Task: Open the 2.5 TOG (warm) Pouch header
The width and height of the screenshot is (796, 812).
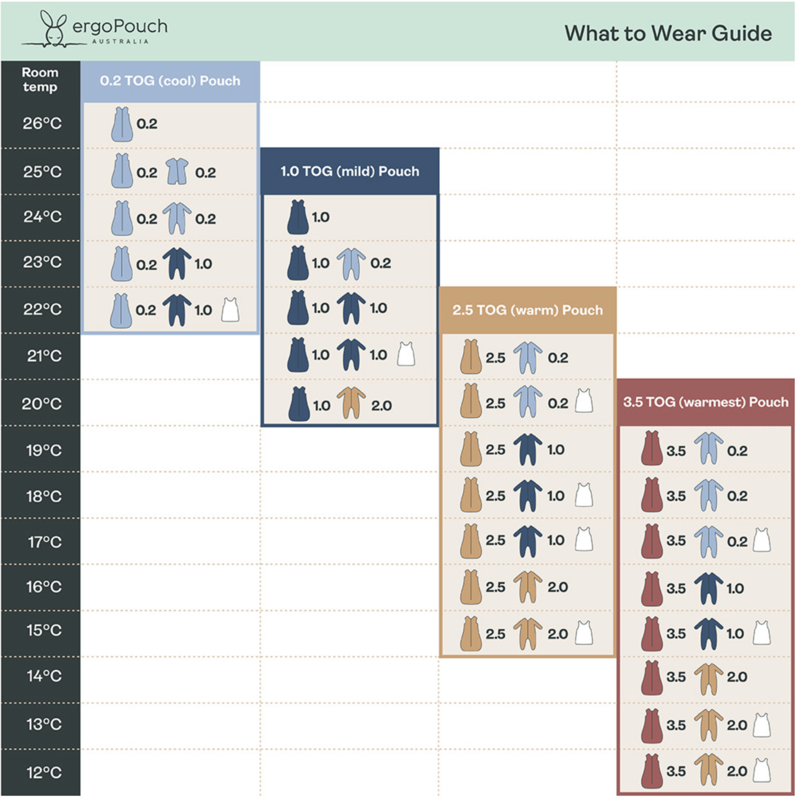Action: point(527,310)
